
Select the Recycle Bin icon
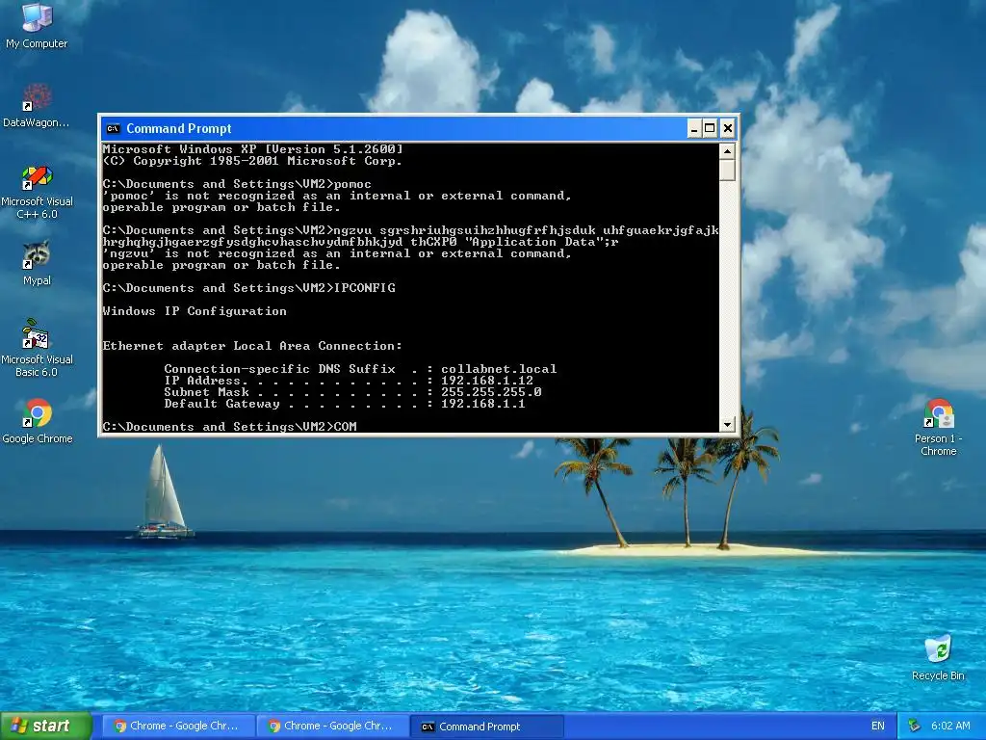click(938, 658)
